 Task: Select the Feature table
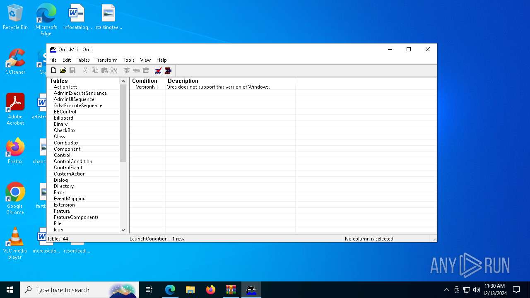62,211
